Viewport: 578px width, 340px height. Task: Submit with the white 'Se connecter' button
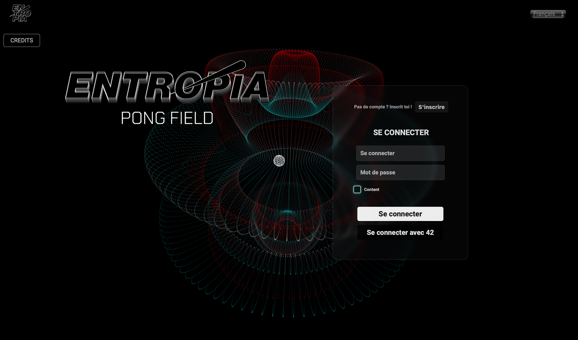400,214
